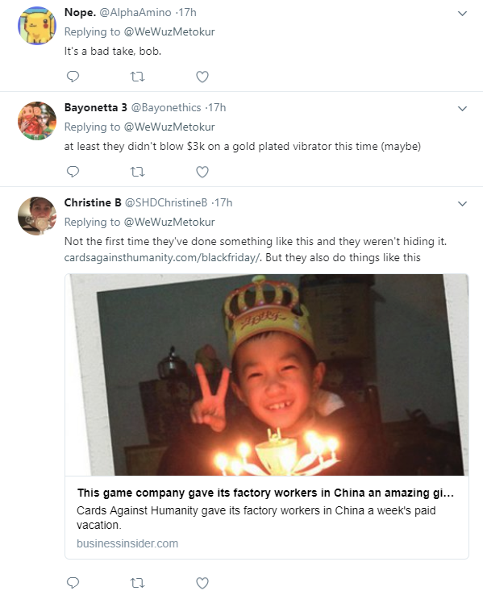Retweet Christine B's tweet

click(137, 583)
